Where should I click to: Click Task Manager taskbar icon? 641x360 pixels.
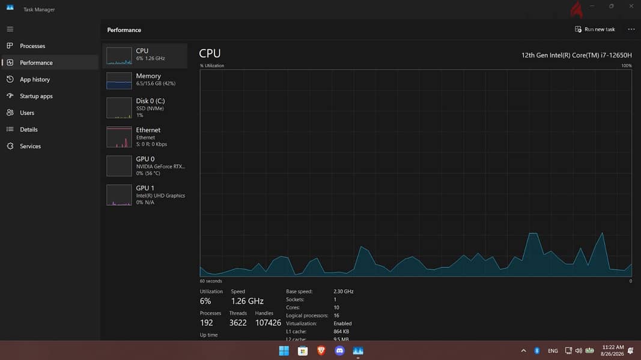pos(357,350)
